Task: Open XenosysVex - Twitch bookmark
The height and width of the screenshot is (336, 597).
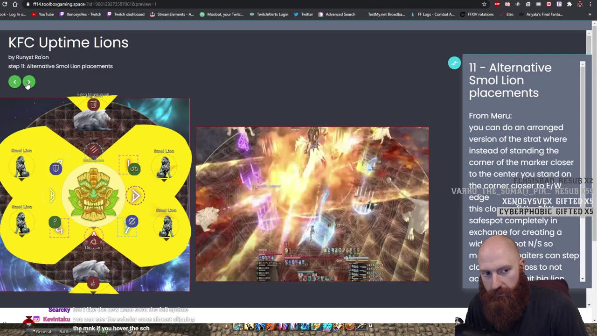Action: pyautogui.click(x=80, y=14)
